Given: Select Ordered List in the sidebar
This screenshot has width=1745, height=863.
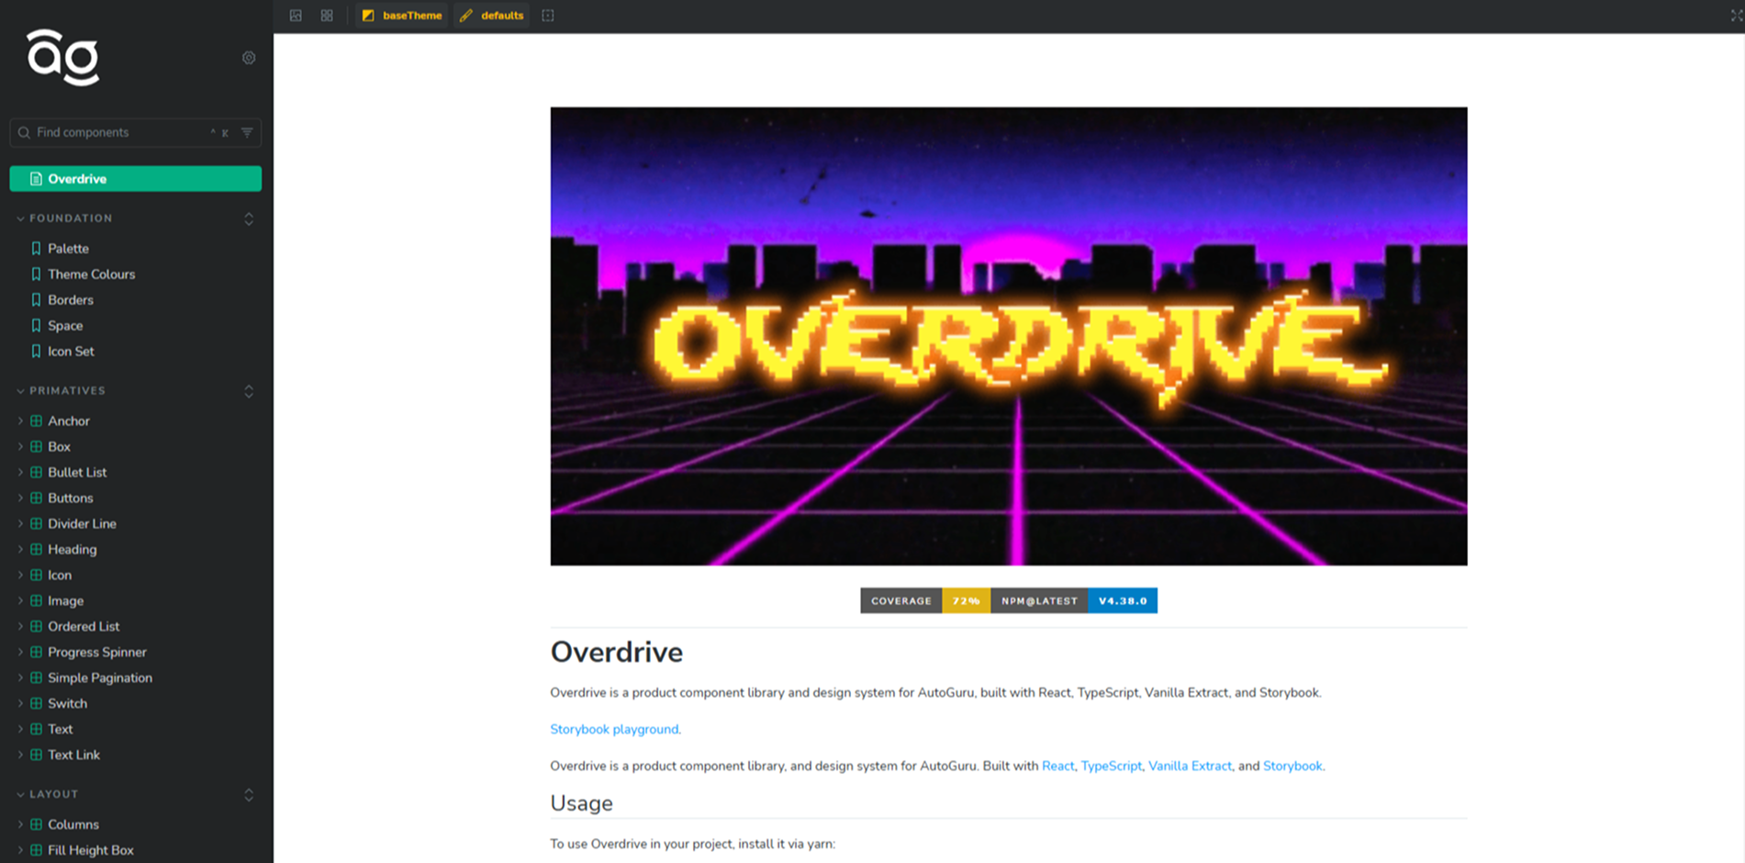Looking at the screenshot, I should click(x=84, y=627).
